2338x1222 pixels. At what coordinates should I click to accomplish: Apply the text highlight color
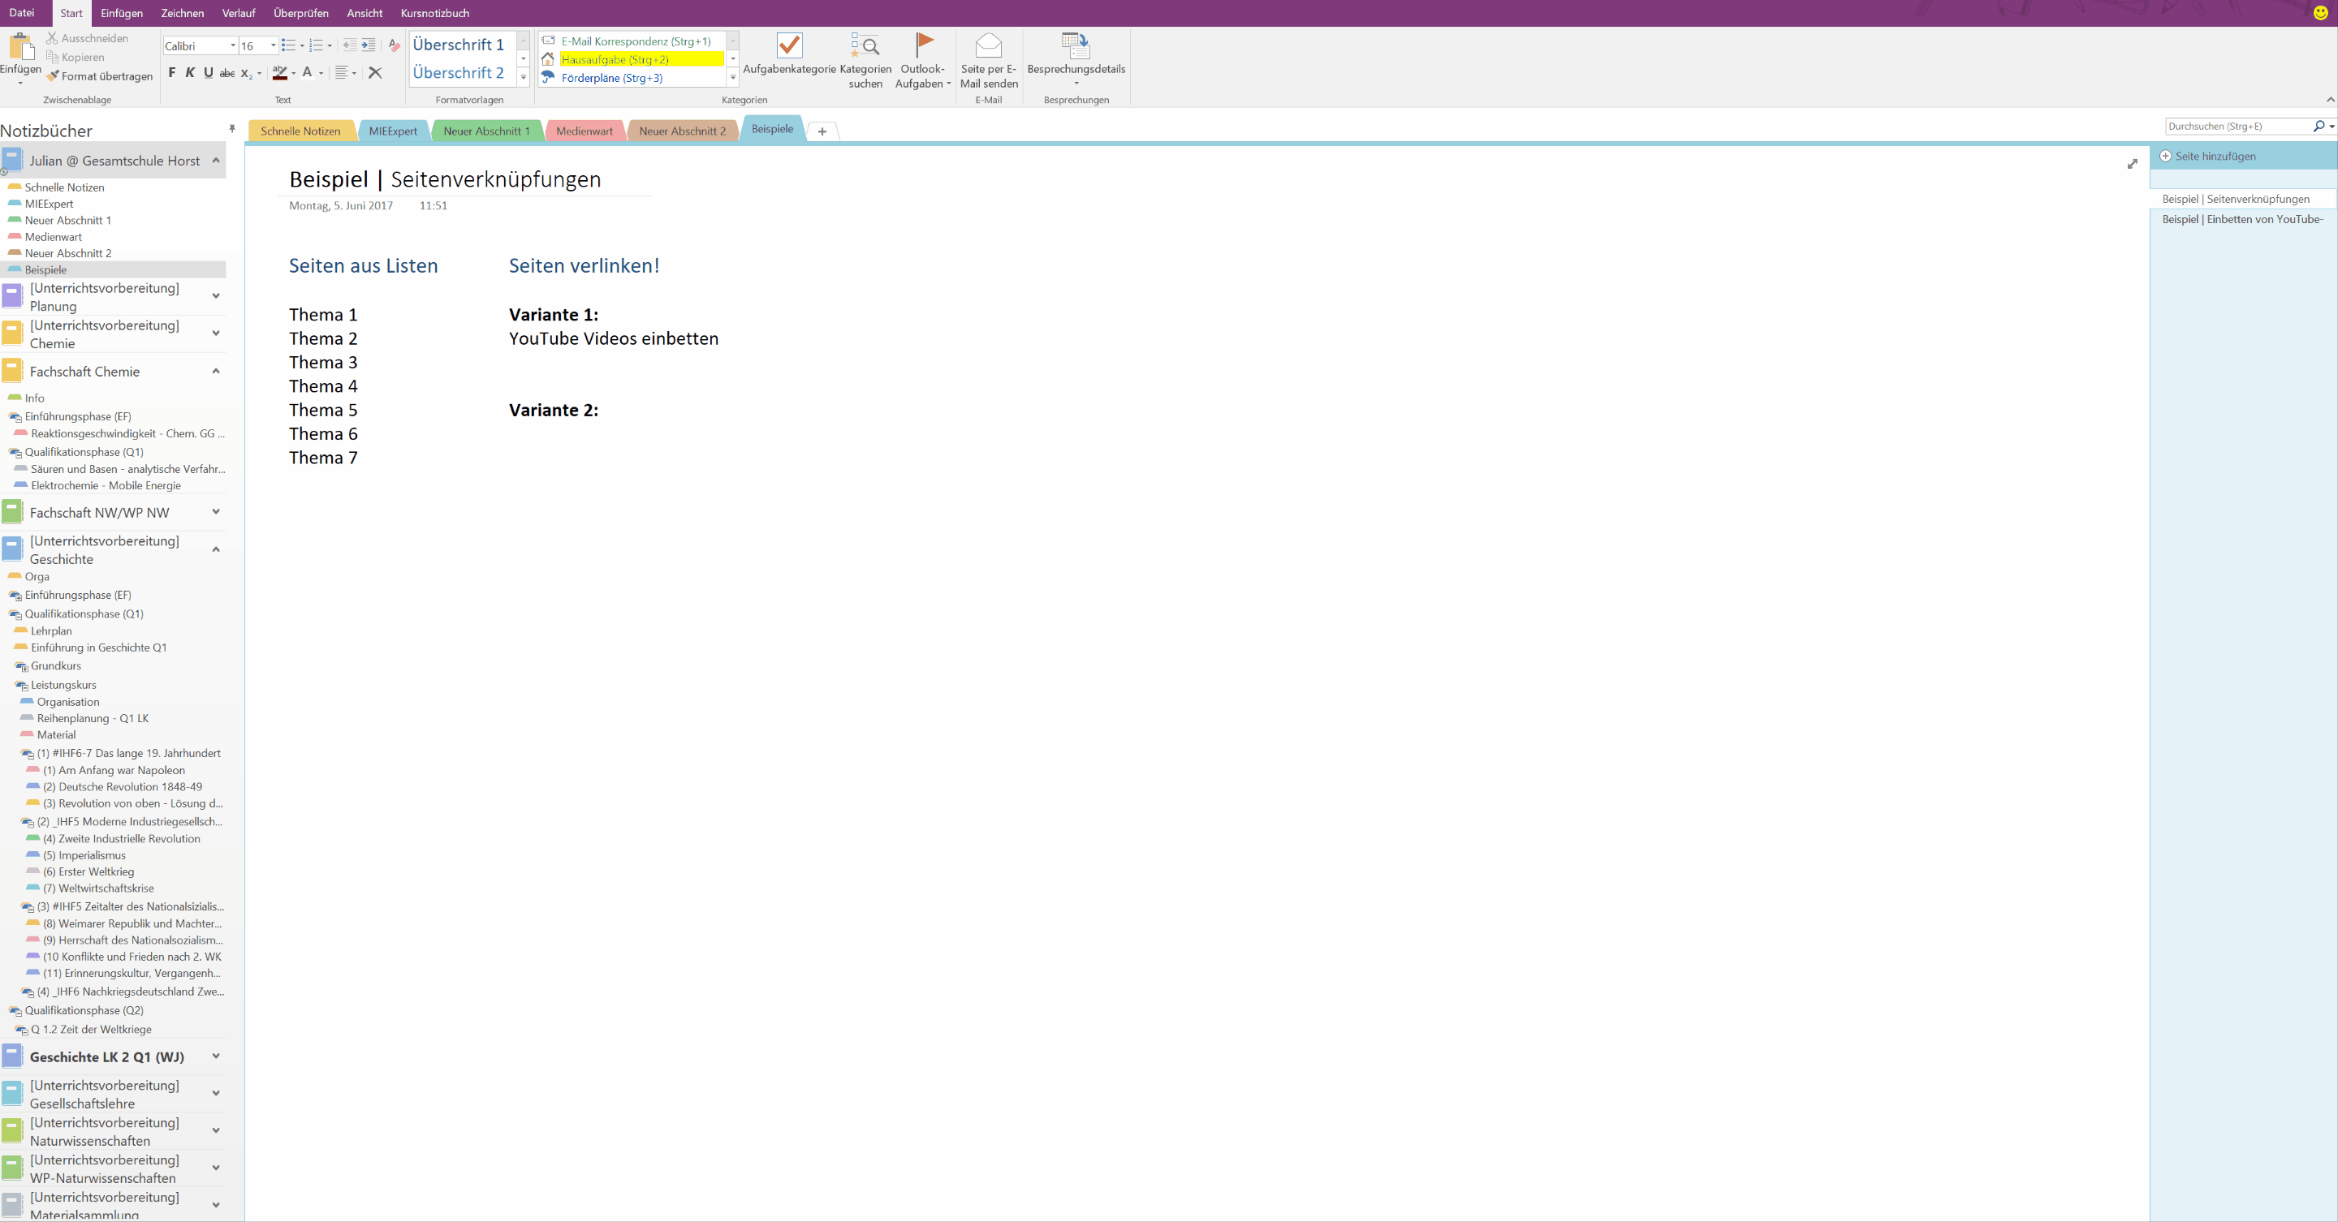coord(280,72)
